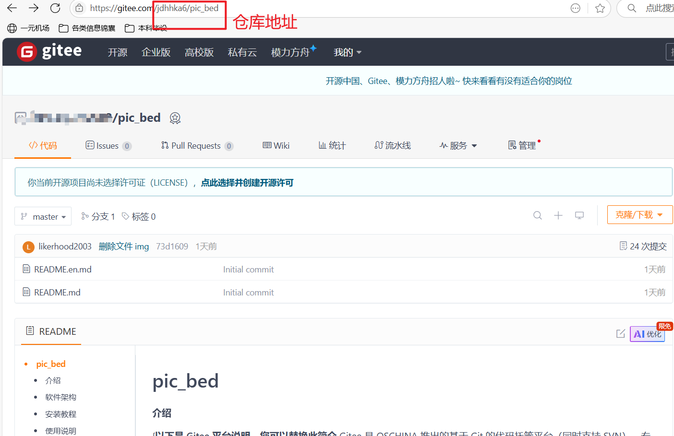674x436 pixels.
Task: Click the AI 优化 button on README
Action: (x=647, y=334)
